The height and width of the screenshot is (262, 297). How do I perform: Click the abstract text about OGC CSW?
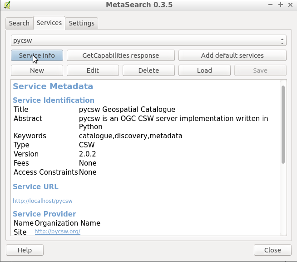click(x=173, y=122)
